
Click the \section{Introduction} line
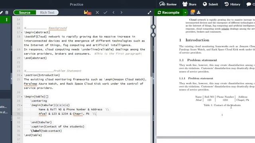(x=42, y=75)
